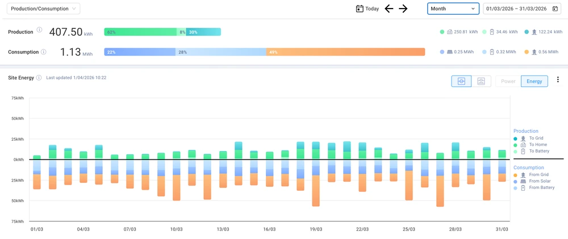
Task: Advance to next period with right arrow
Action: point(403,9)
